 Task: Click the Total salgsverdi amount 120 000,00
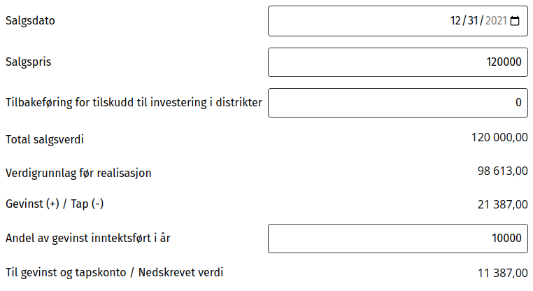tap(500, 138)
